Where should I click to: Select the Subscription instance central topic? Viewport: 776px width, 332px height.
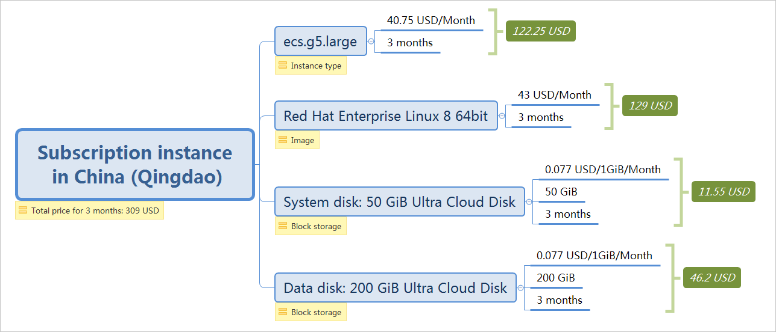click(x=135, y=164)
